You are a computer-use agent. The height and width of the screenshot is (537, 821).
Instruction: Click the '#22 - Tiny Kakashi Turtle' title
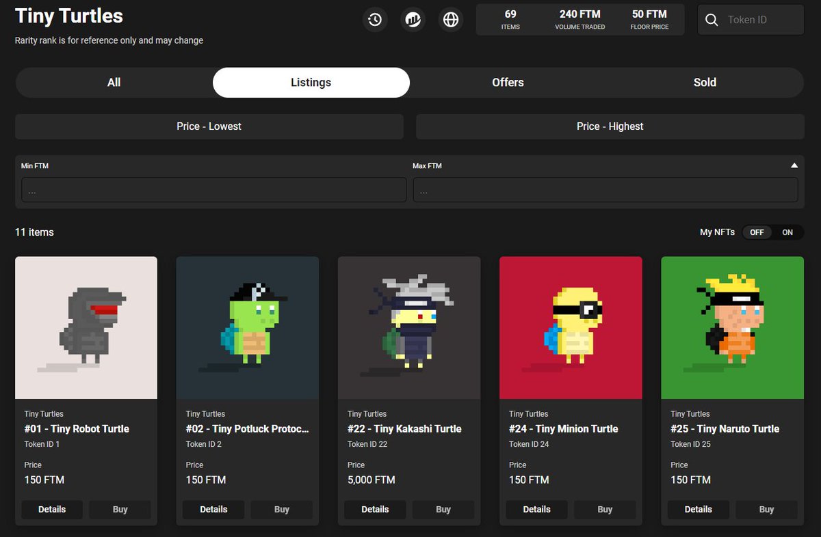click(404, 429)
